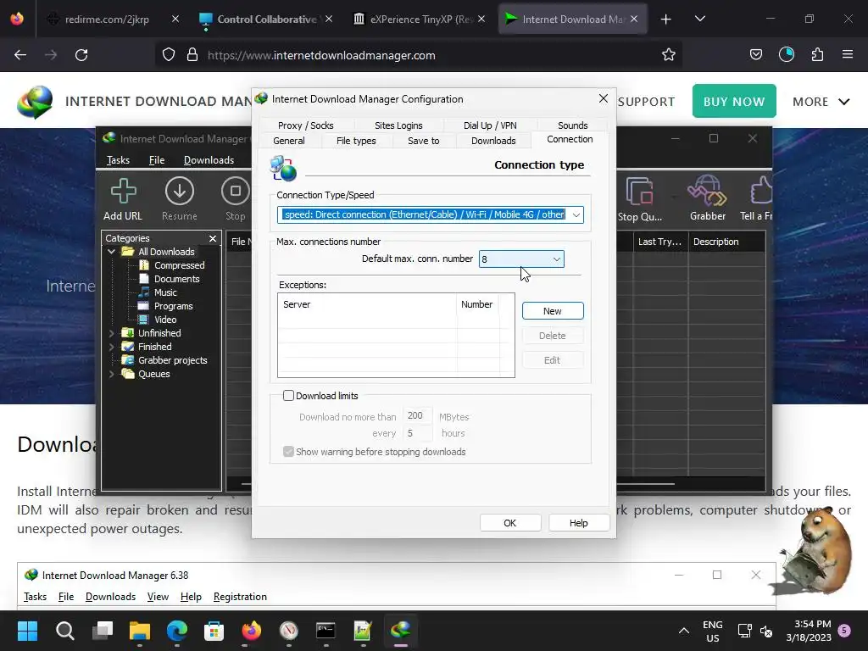This screenshot has height=651, width=868.
Task: Close the Categories panel
Action: (213, 238)
